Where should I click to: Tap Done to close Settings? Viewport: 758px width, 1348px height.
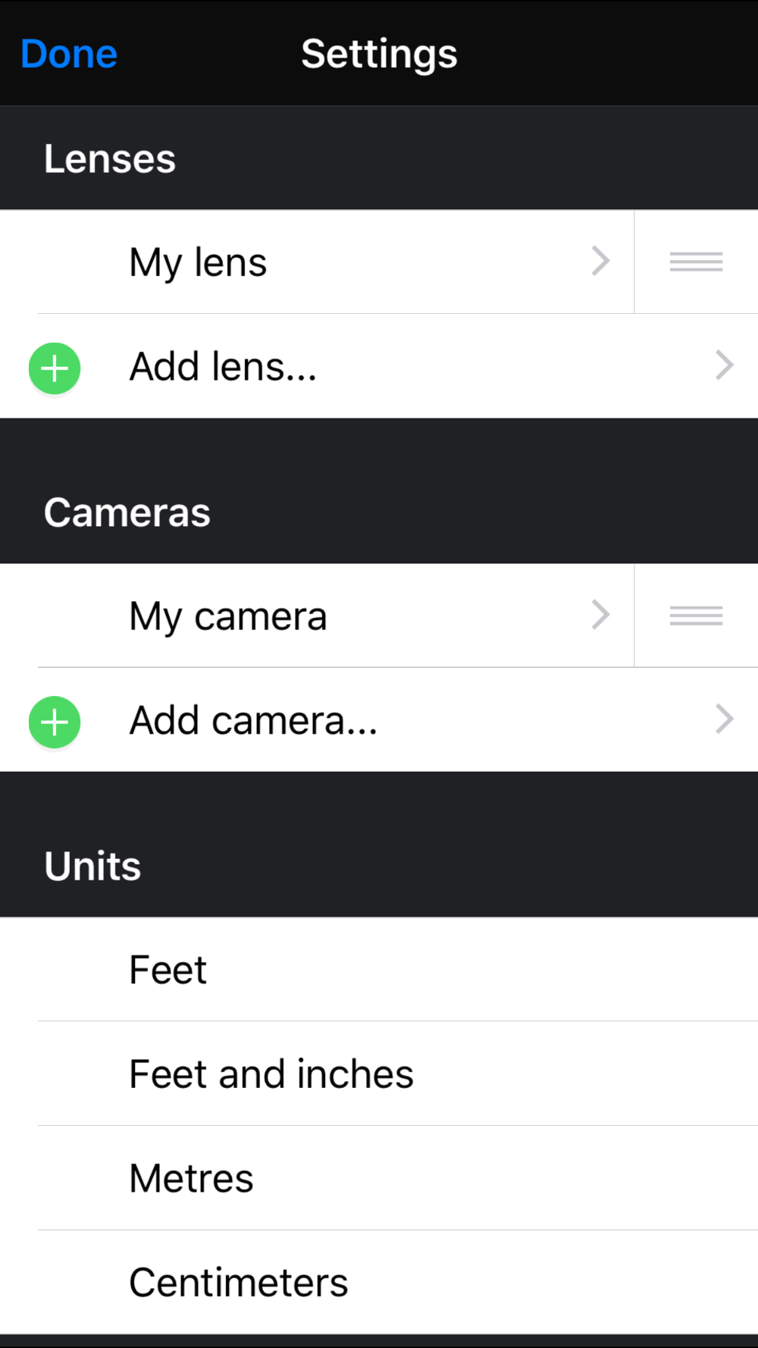(x=69, y=54)
